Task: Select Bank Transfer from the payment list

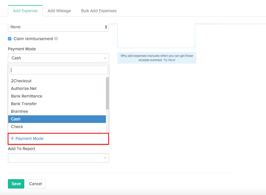Action: [x=24, y=104]
